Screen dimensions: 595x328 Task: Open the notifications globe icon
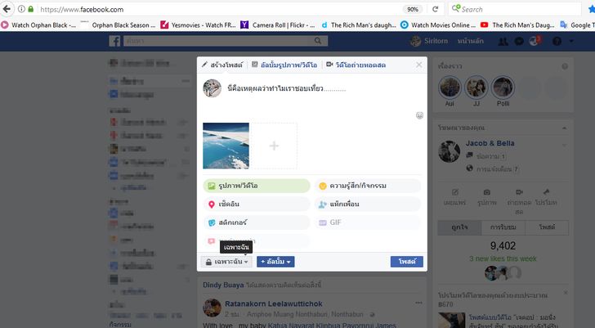click(x=535, y=40)
